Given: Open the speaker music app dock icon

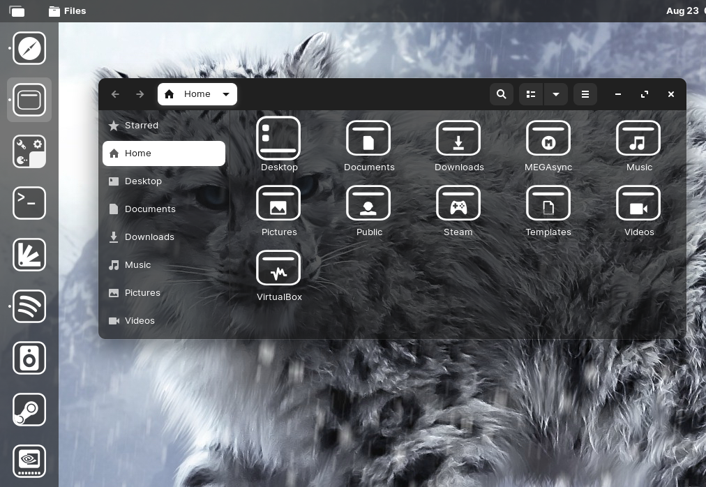Looking at the screenshot, I should tap(29, 358).
